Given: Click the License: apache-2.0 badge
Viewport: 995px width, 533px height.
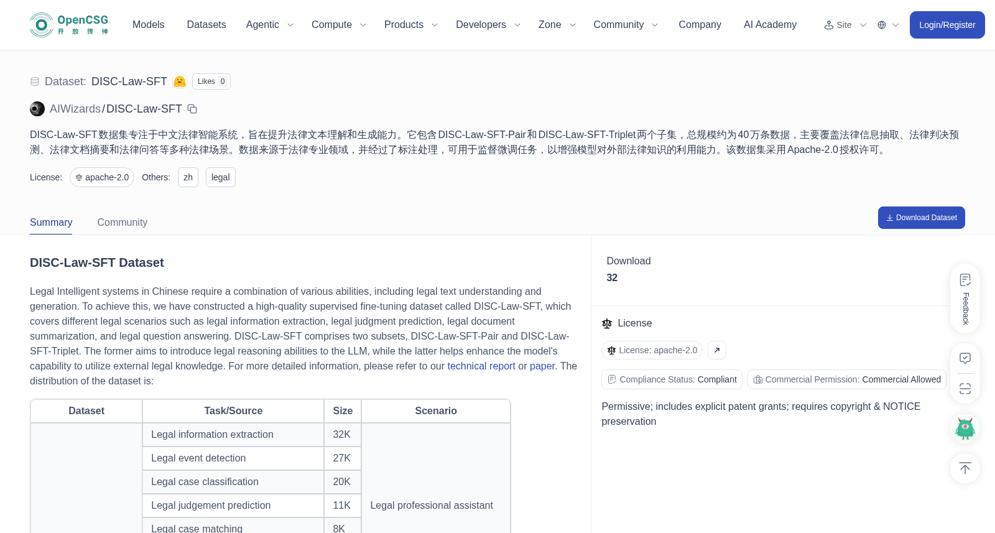Looking at the screenshot, I should click(x=652, y=350).
